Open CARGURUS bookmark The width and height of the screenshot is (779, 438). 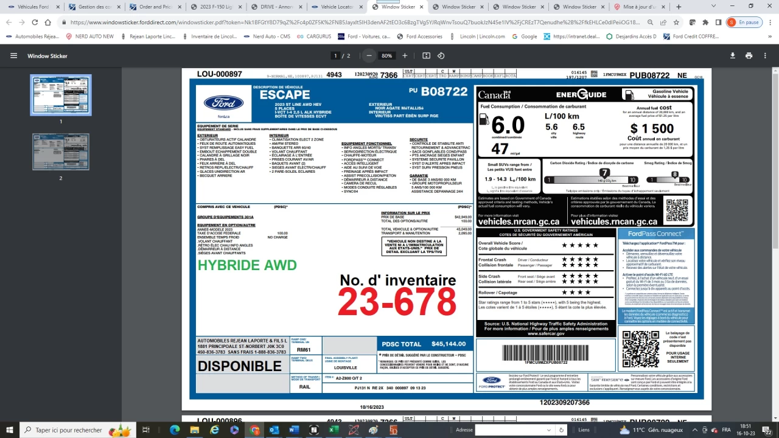pyautogui.click(x=315, y=36)
